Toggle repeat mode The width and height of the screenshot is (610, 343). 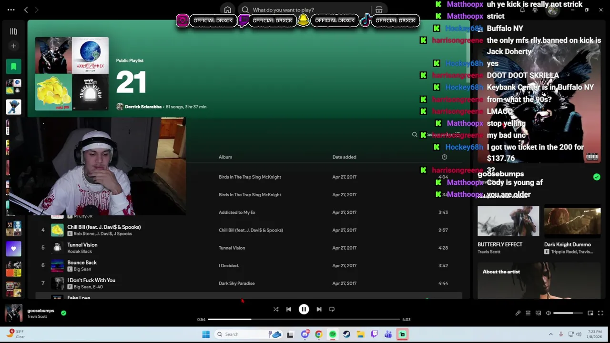pyautogui.click(x=332, y=309)
